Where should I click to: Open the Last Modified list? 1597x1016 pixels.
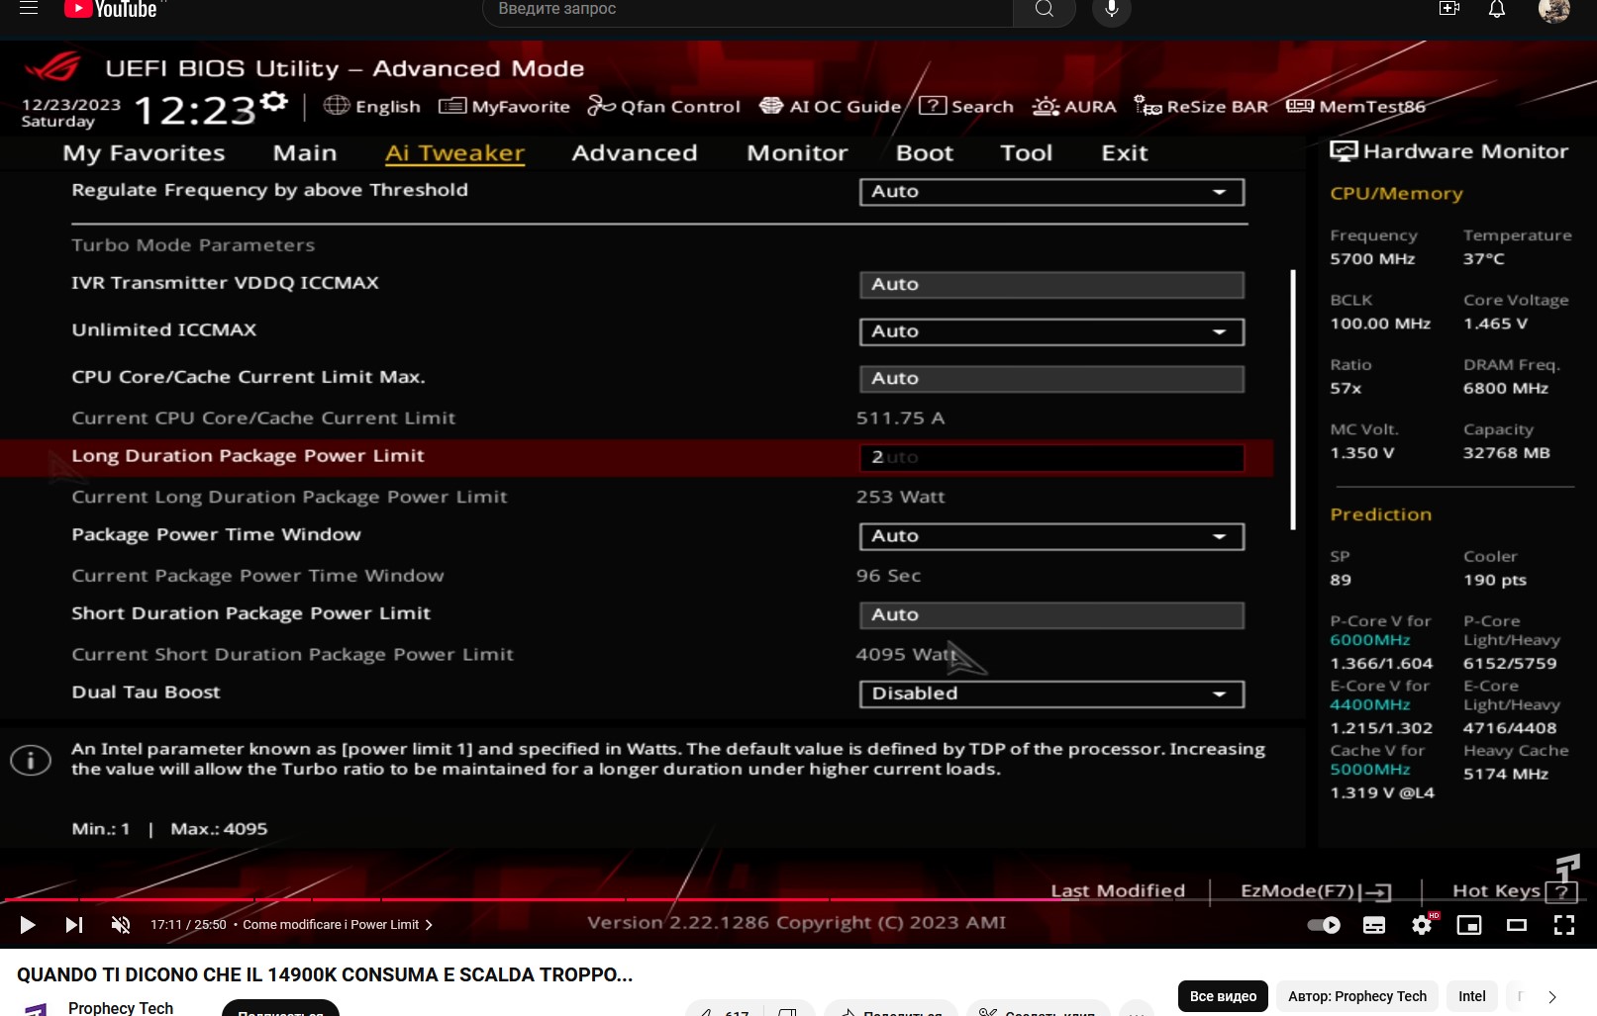(1118, 891)
